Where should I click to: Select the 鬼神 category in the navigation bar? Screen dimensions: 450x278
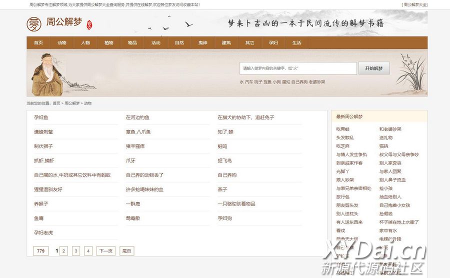point(202,43)
